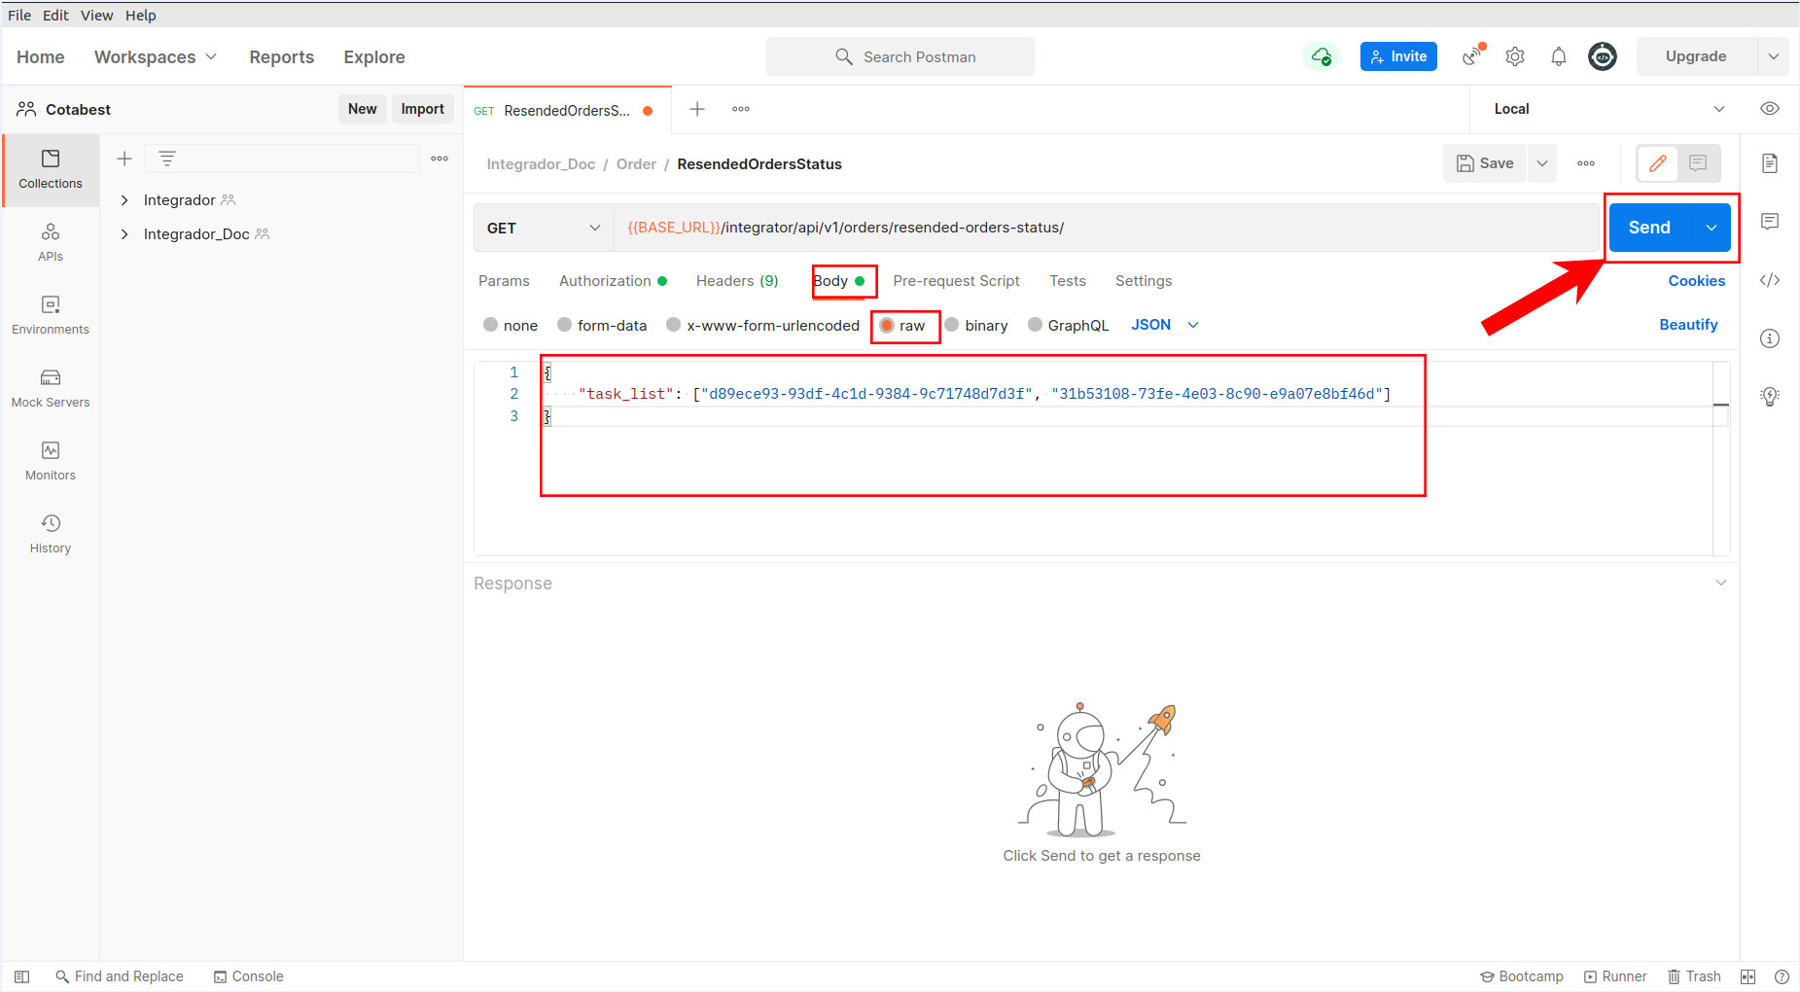Image resolution: width=1800 pixels, height=992 pixels.
Task: Open the Workspaces dropdown
Action: 156,56
